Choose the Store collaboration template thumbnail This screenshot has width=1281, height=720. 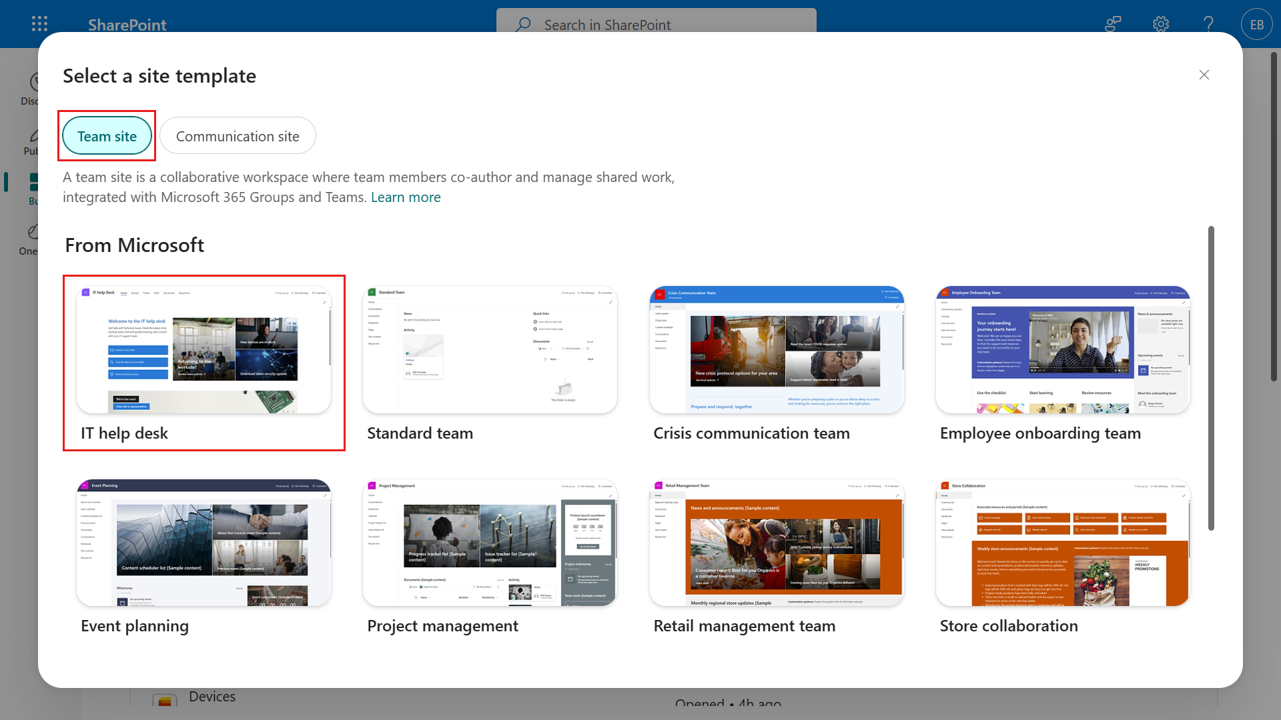coord(1063,542)
